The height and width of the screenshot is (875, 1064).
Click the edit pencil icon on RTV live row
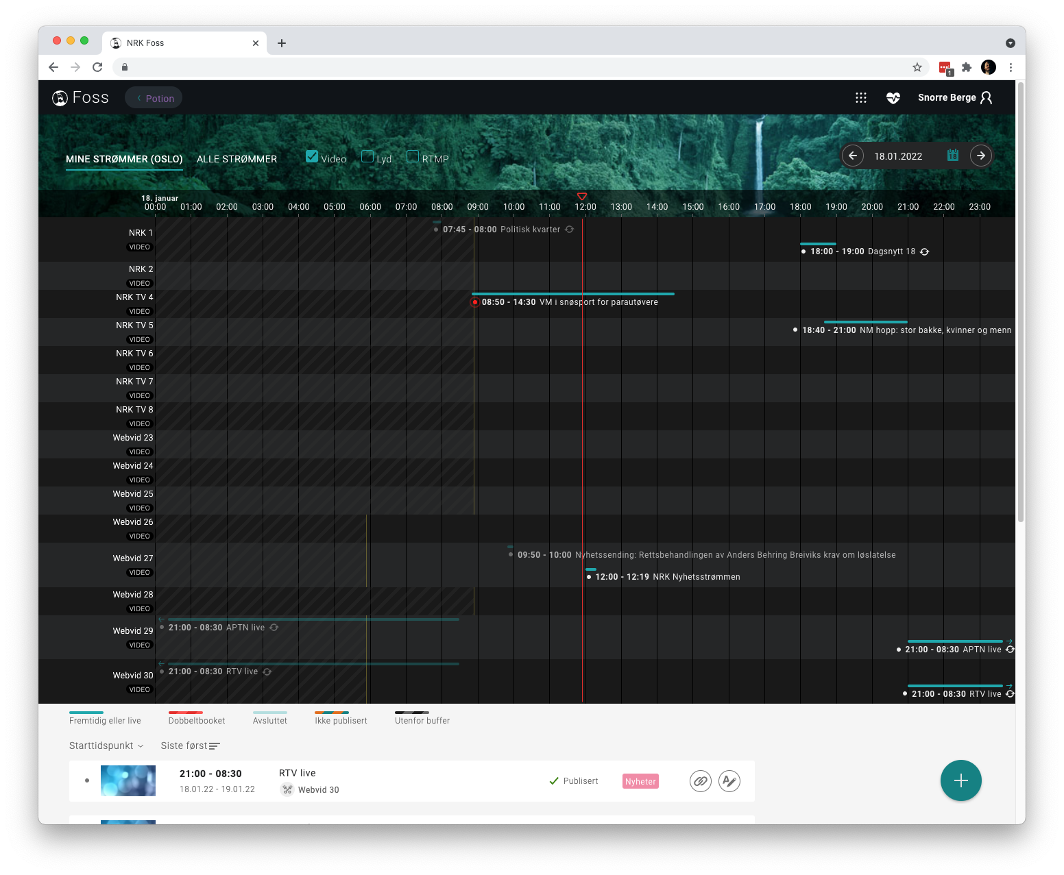pyautogui.click(x=729, y=781)
